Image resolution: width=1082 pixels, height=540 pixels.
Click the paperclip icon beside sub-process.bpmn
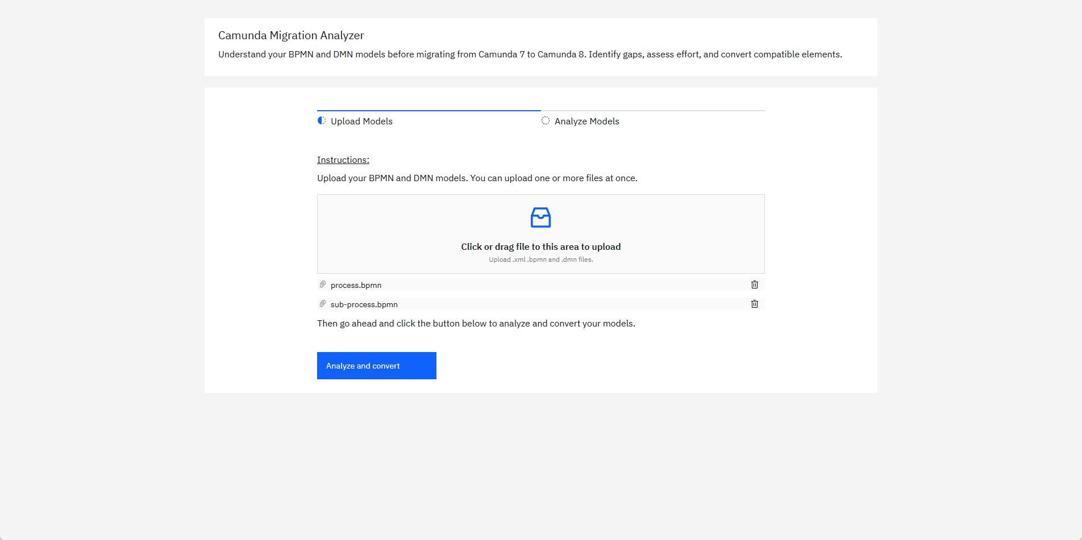pyautogui.click(x=323, y=304)
